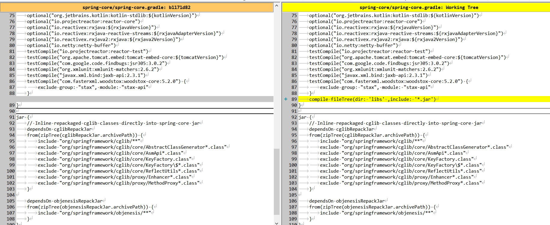Click left line 97 exclude AsmApi class
This screenshot has width=550, height=225.
pos(111,153)
